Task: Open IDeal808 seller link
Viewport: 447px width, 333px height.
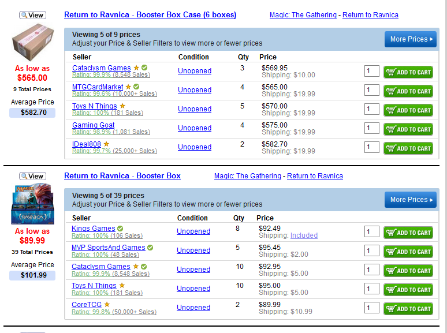Action: pos(87,144)
